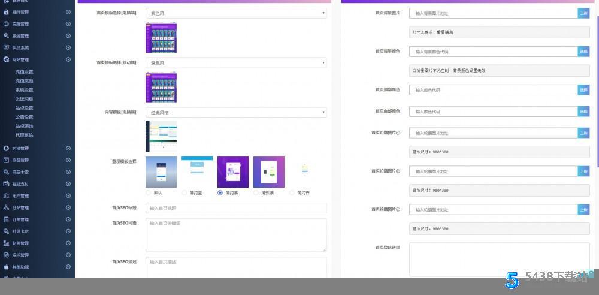Open 首页模板选择[电脑端] dropdown
Screen dimensions: 599x295
(x=235, y=13)
